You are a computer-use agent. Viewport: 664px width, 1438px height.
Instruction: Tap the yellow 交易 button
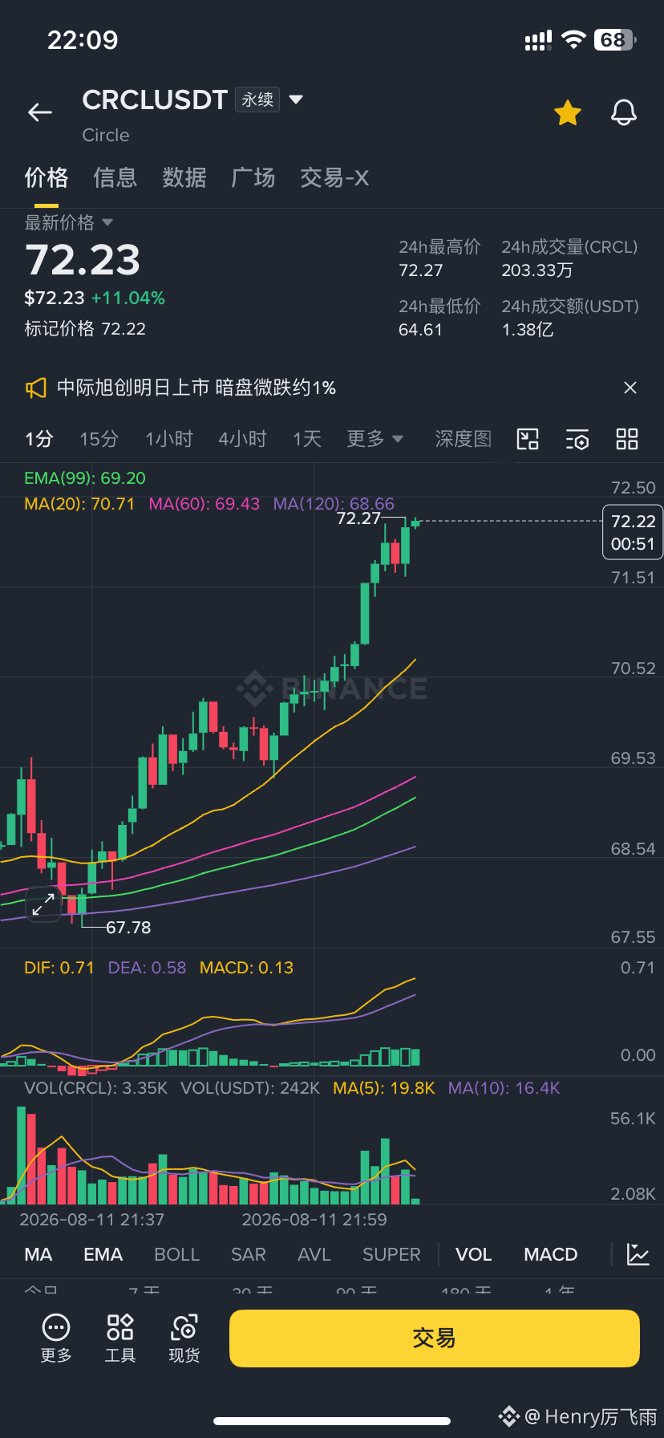point(435,1338)
